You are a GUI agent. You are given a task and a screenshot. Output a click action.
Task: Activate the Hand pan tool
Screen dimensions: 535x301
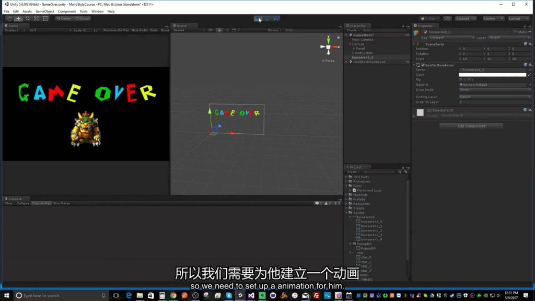(x=9, y=18)
